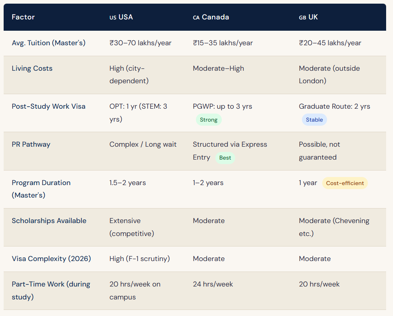393x316 pixels.
Task: Click the green Strong badge
Action: (x=208, y=120)
